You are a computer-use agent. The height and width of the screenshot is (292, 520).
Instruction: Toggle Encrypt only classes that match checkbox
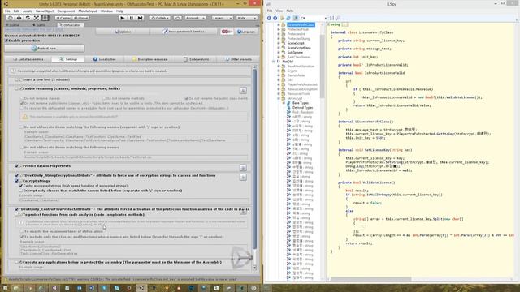[21, 191]
